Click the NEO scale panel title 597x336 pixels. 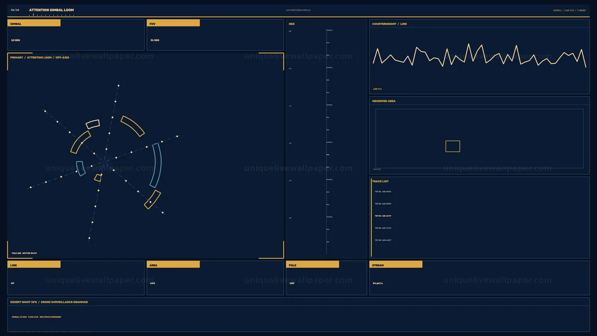point(292,24)
